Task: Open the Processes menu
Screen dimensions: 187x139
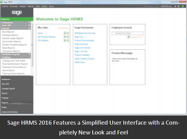Action: 14,6
